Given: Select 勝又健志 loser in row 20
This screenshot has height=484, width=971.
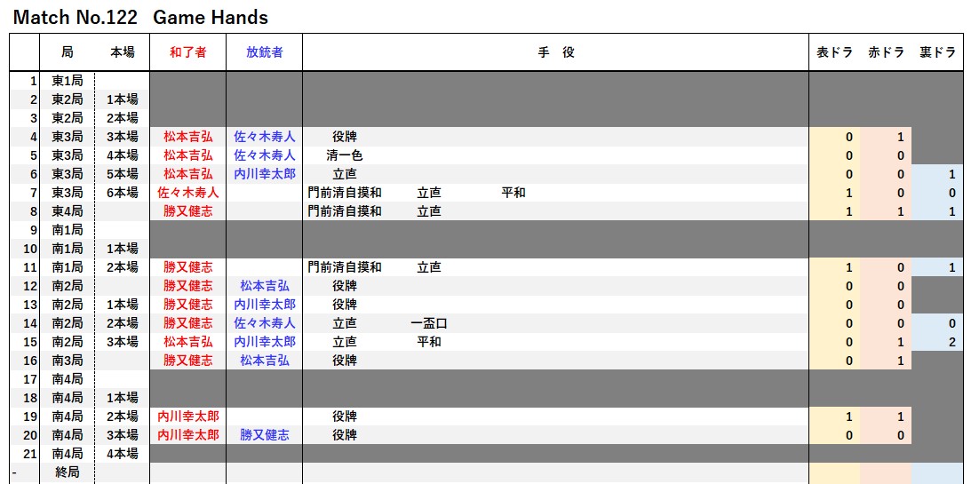Looking at the screenshot, I should tap(265, 434).
